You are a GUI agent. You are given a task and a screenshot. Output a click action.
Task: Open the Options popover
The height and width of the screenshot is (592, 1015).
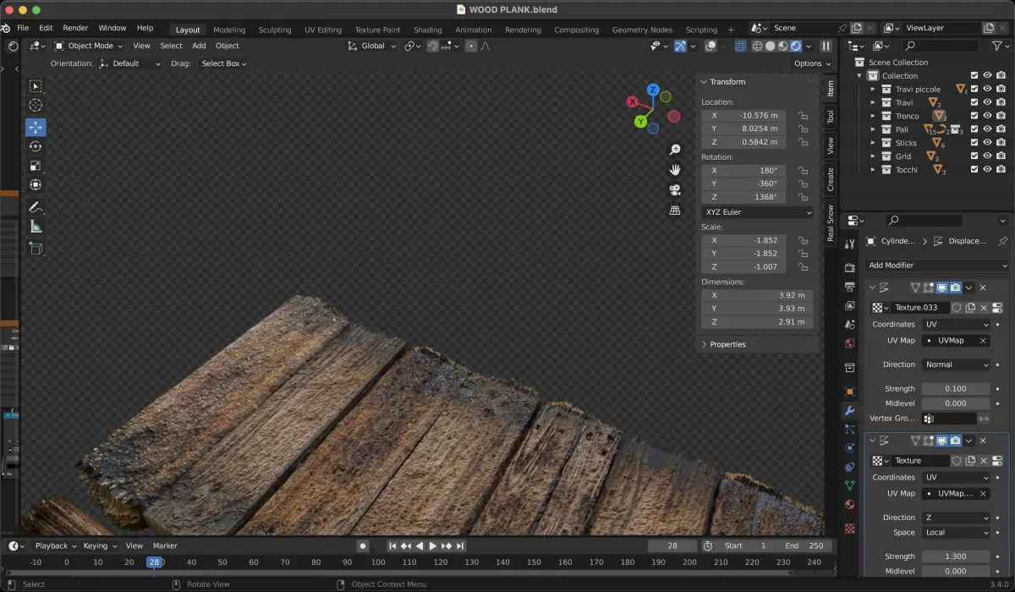(812, 63)
